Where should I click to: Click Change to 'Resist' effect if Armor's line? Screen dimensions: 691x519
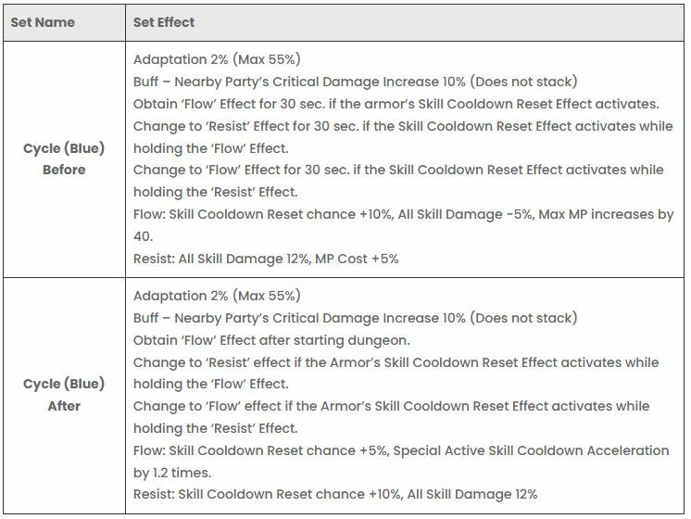(396, 373)
